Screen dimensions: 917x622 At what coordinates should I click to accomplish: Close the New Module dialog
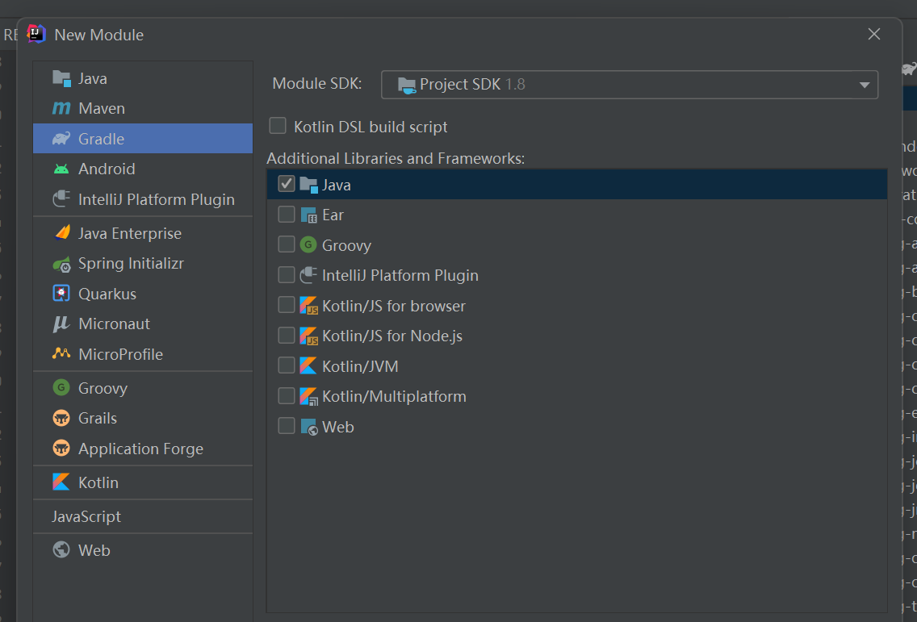(873, 34)
